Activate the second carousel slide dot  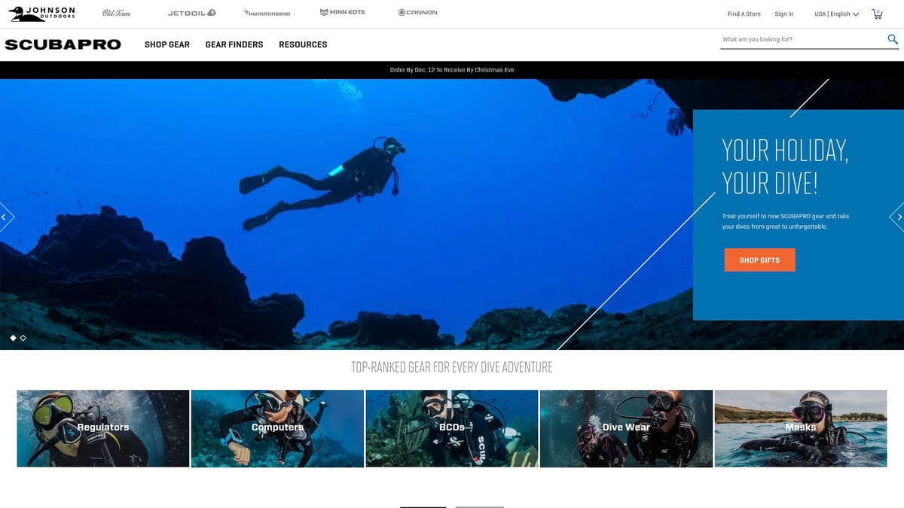coord(23,337)
